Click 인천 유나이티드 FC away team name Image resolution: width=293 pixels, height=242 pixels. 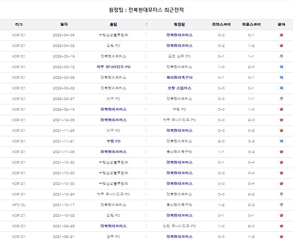point(179,226)
